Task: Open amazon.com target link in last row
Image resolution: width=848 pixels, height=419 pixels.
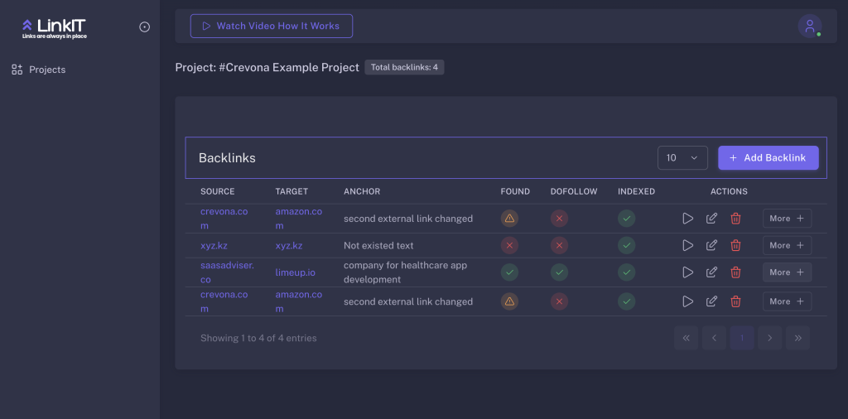Action: (298, 301)
